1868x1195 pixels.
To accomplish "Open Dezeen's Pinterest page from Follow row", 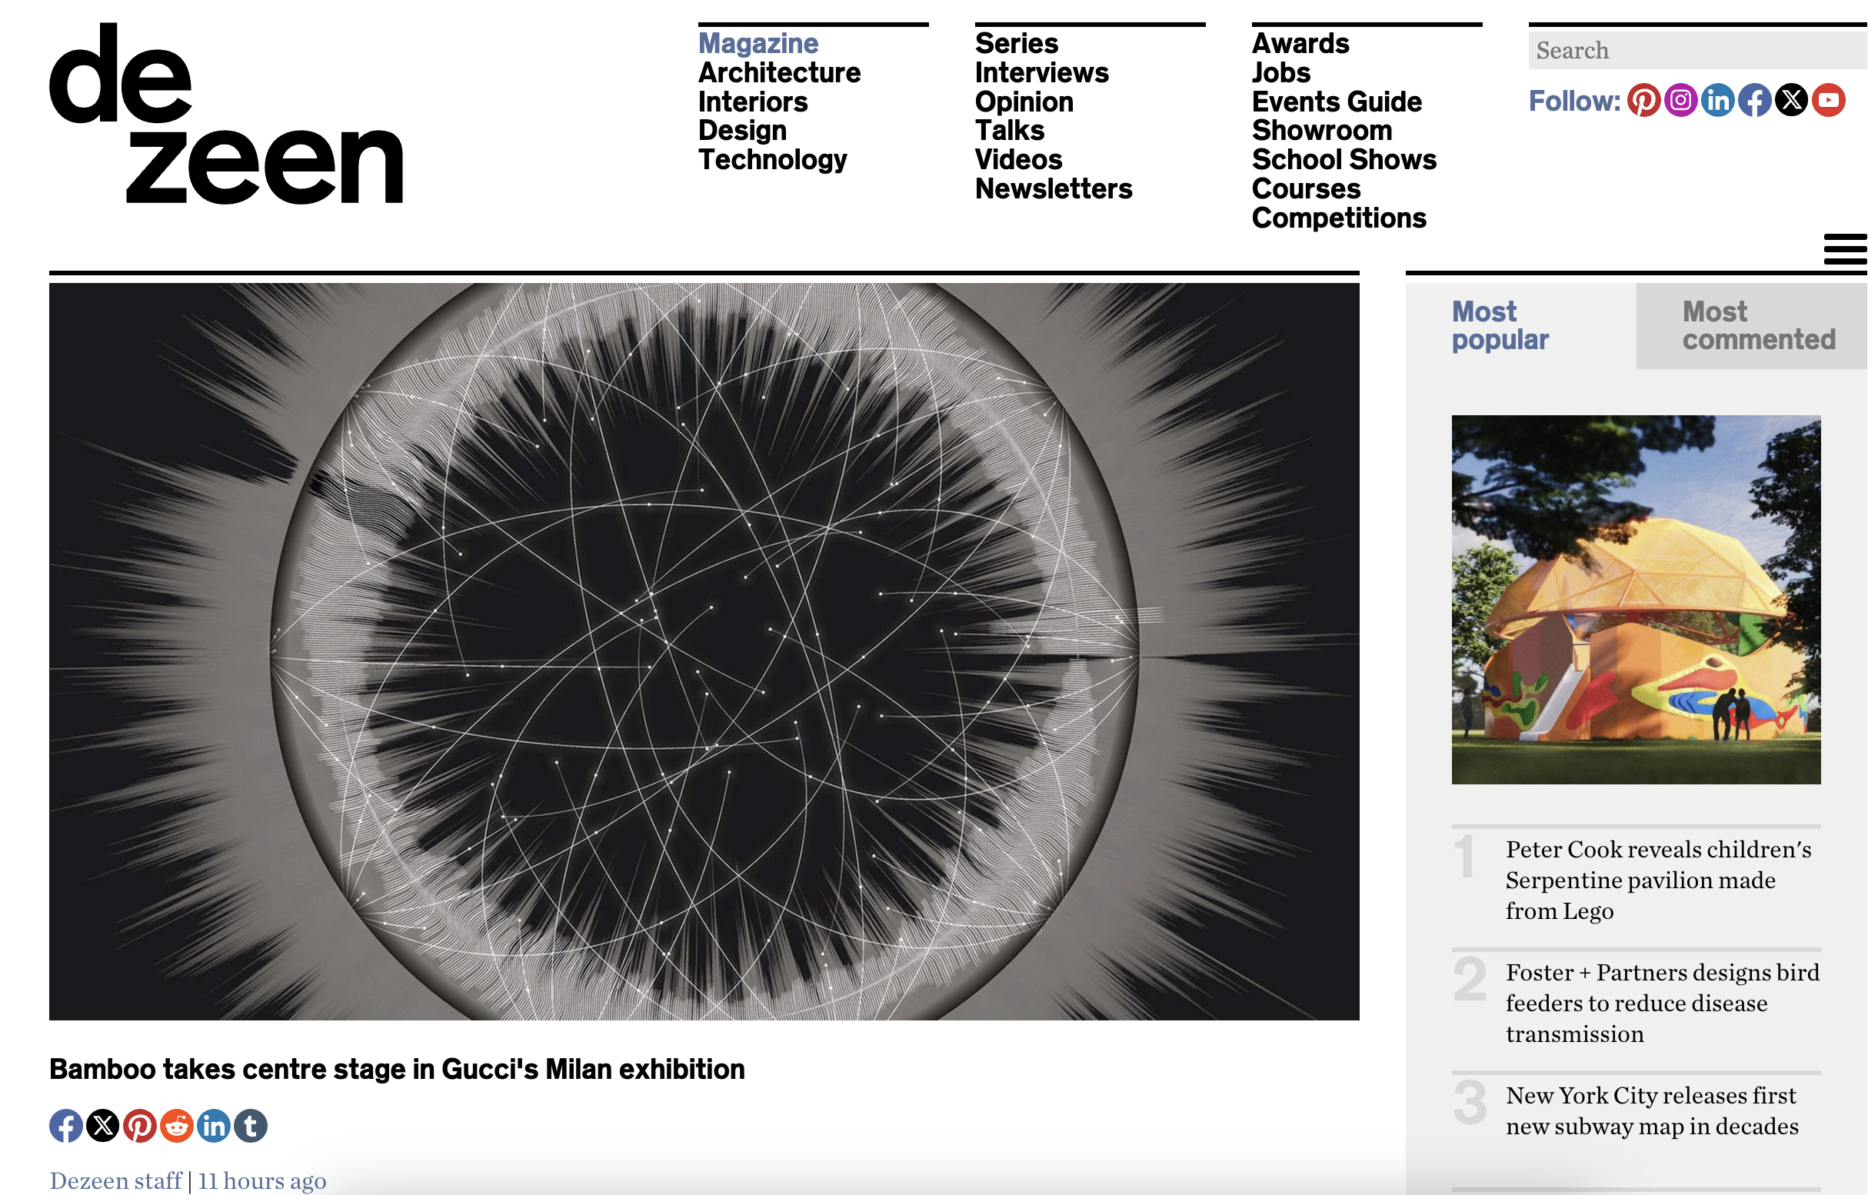I will coord(1643,100).
